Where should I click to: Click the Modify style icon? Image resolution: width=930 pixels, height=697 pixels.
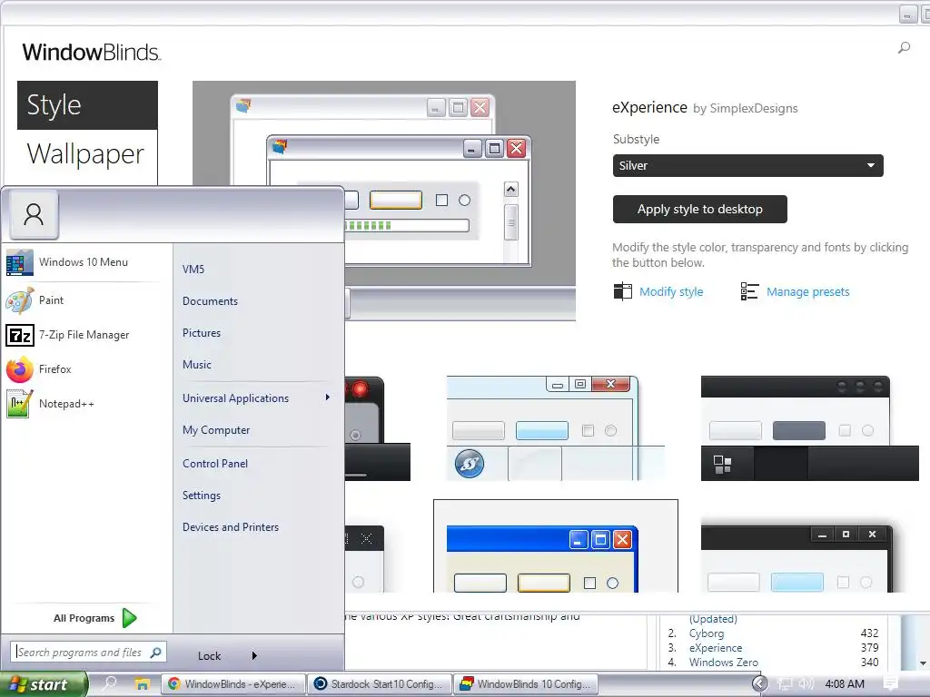(x=622, y=291)
